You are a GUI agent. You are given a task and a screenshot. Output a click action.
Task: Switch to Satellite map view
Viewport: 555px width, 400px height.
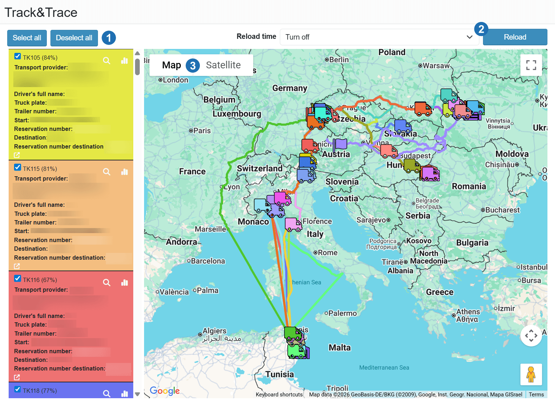tap(223, 65)
